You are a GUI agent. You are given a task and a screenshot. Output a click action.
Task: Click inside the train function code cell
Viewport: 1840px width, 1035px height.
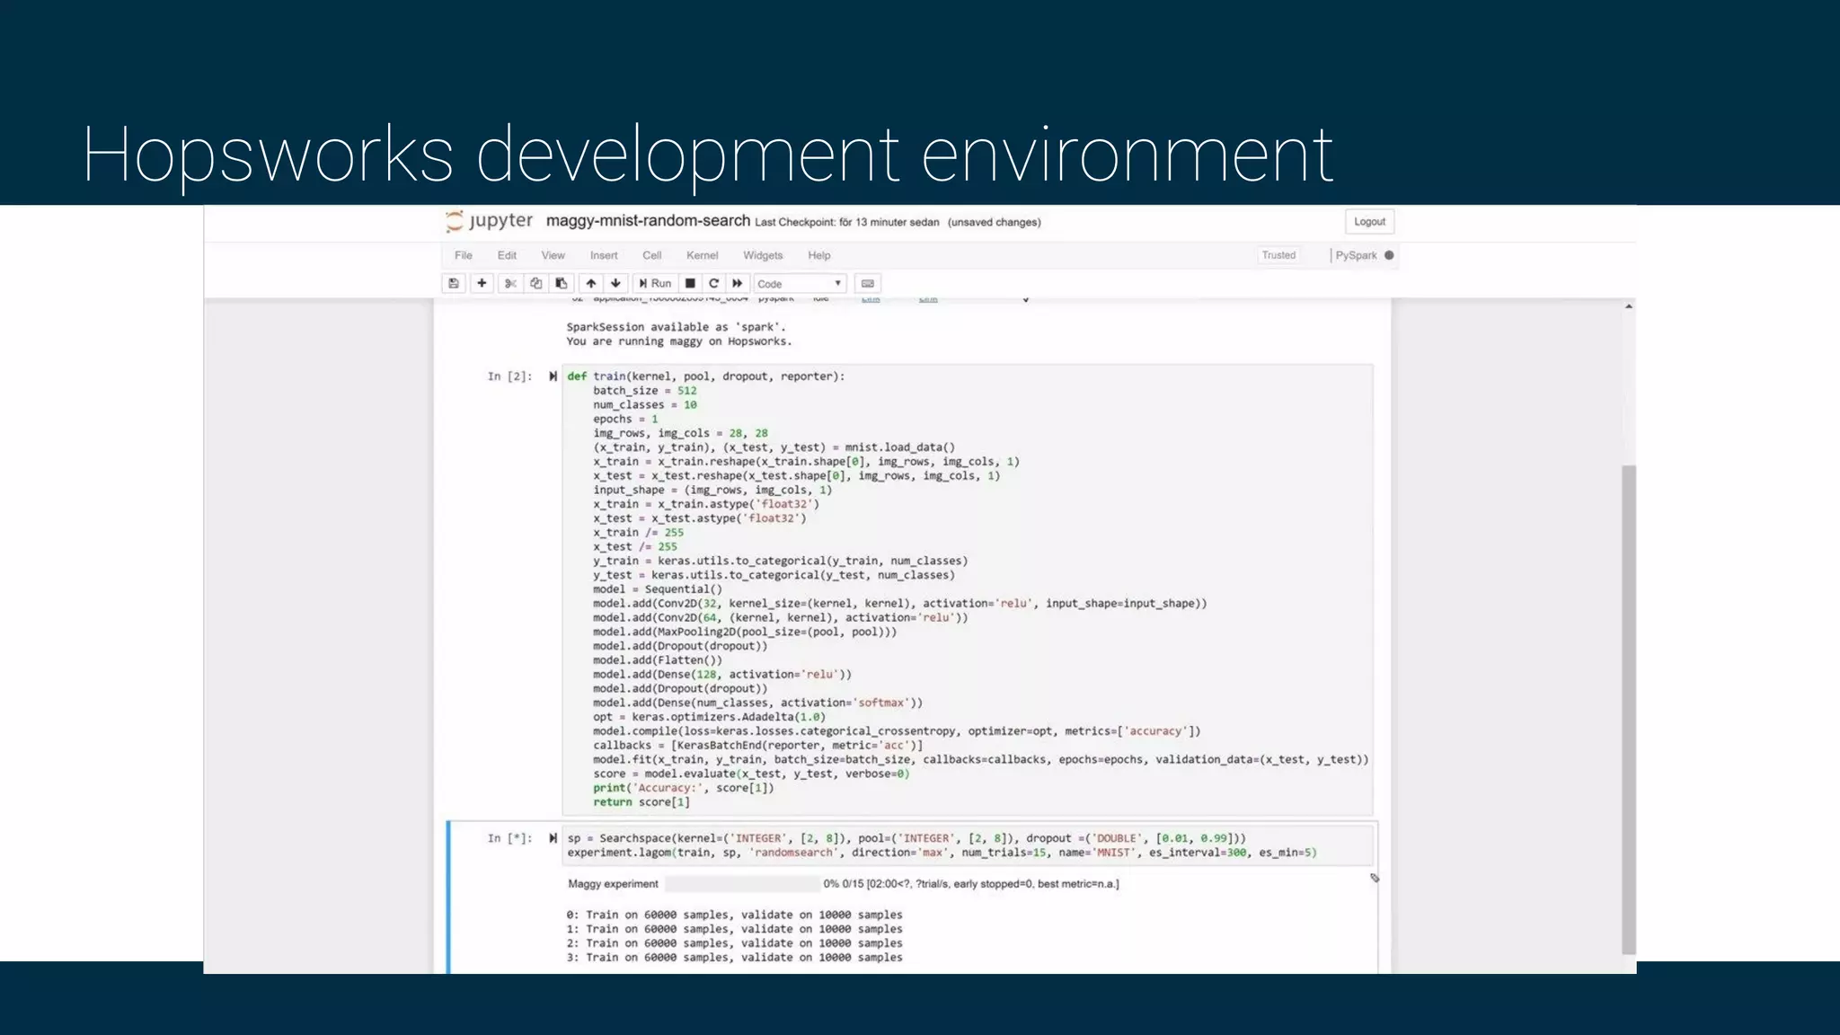967,589
